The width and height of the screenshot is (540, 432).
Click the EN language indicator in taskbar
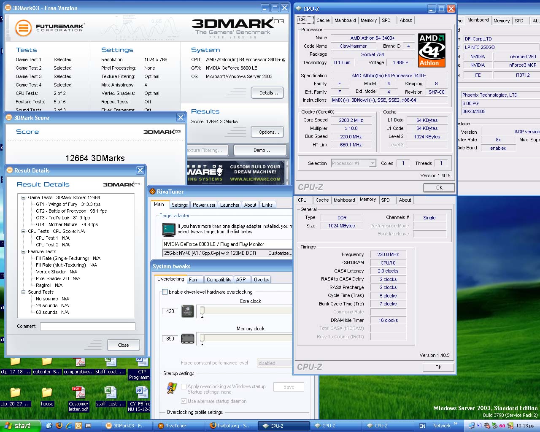tap(422, 426)
